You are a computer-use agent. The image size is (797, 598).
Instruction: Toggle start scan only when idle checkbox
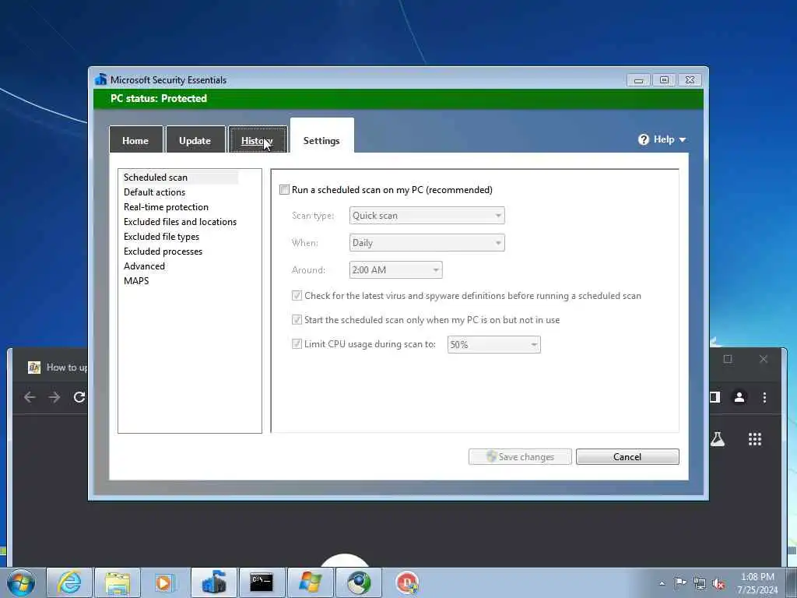(x=297, y=320)
